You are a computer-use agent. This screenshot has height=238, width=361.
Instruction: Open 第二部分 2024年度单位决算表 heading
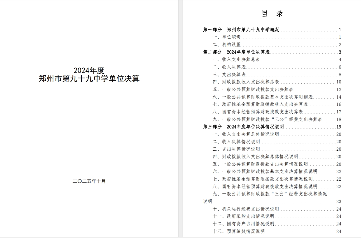[x=236, y=52]
